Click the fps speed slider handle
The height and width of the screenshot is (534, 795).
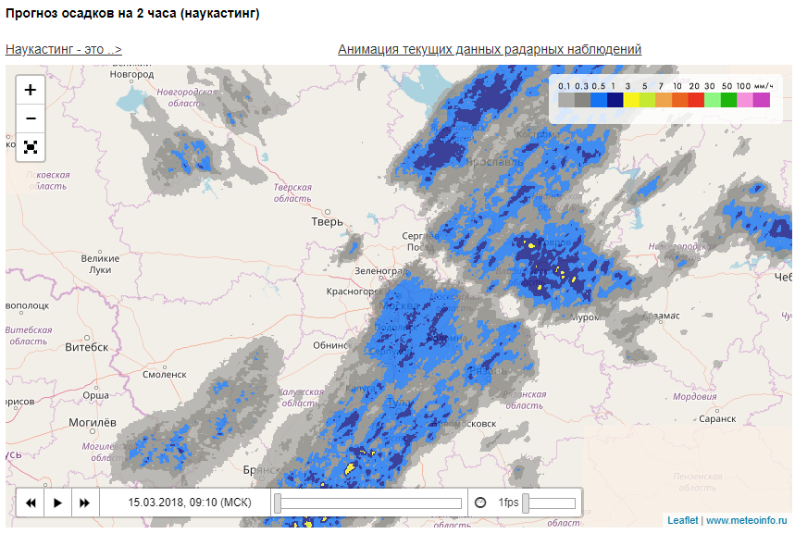click(x=526, y=503)
